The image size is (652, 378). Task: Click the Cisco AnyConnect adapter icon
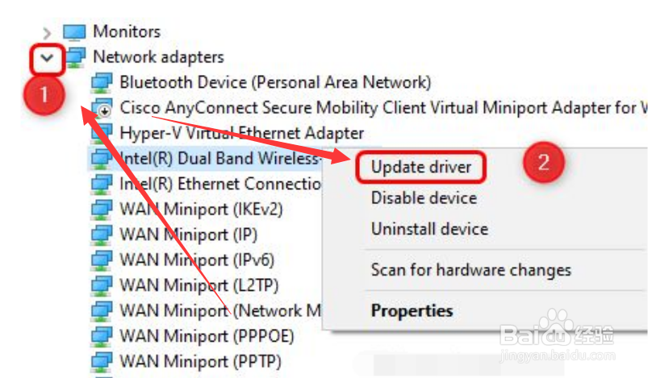pyautogui.click(x=102, y=107)
